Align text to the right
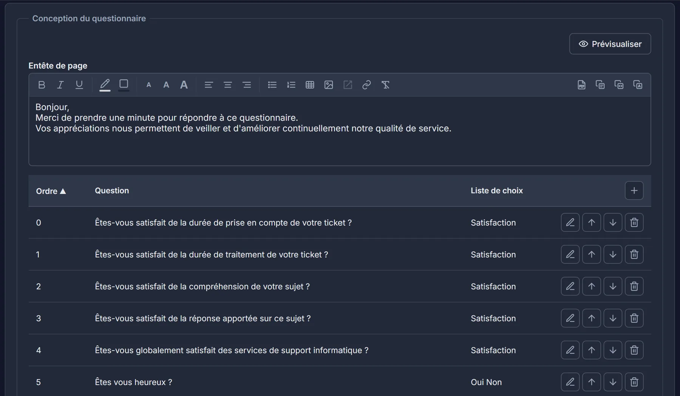The image size is (680, 396). (x=247, y=85)
